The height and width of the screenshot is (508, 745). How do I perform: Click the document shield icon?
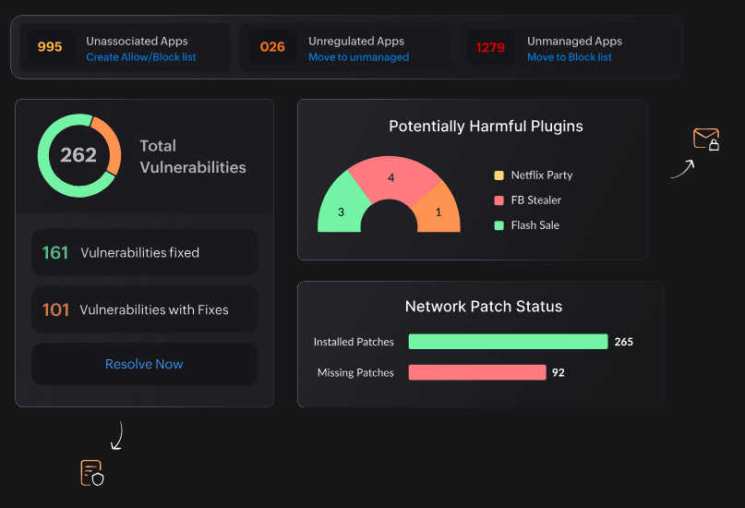click(90, 472)
